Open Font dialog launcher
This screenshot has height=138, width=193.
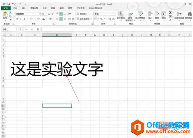point(54,24)
